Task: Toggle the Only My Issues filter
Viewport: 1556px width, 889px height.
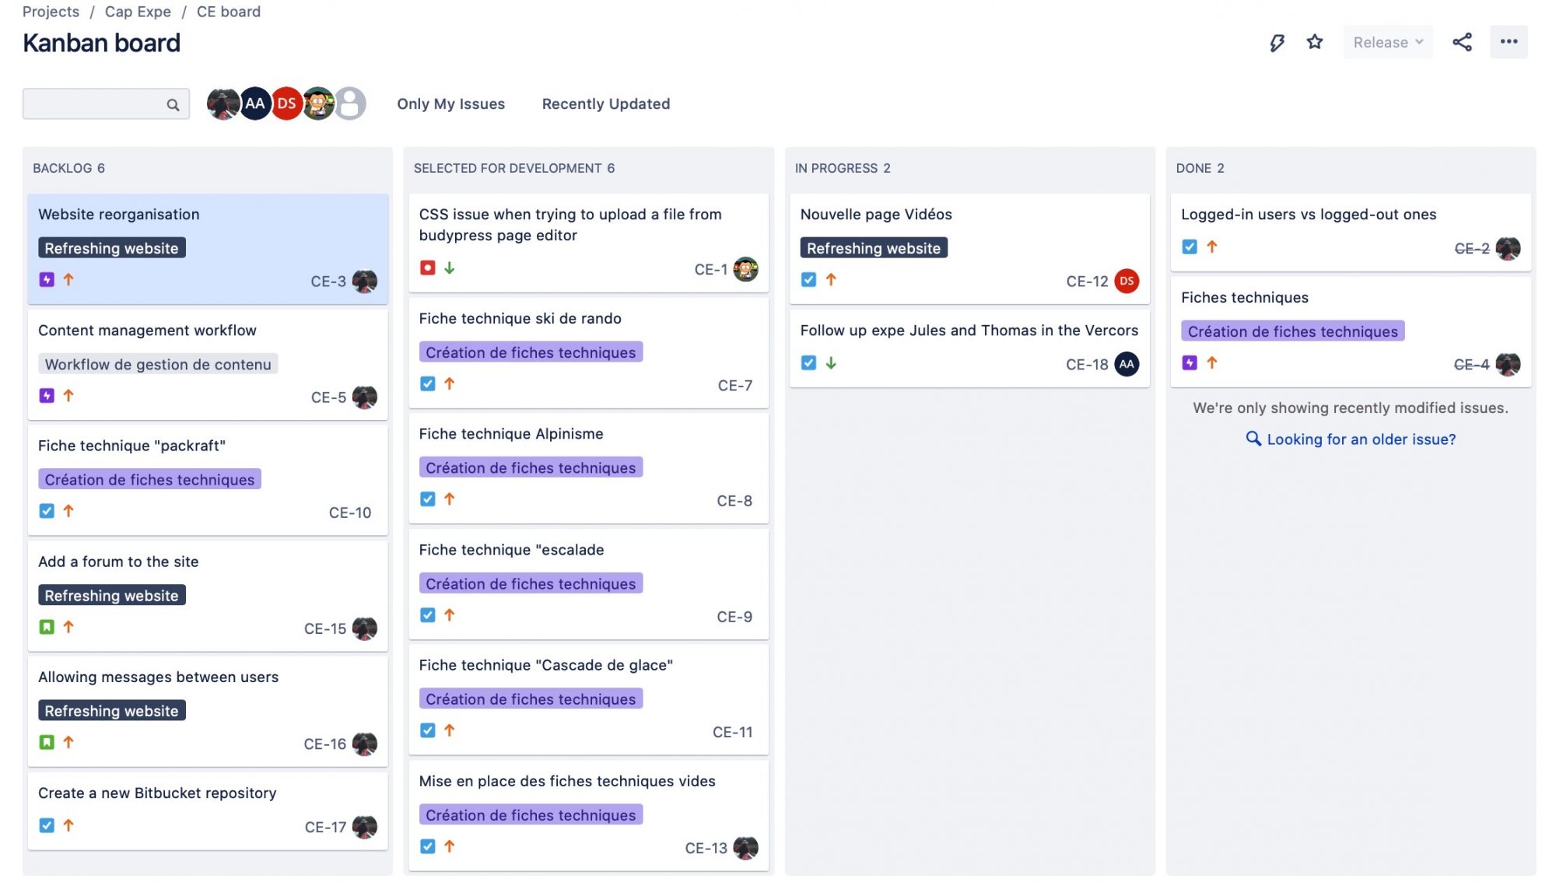Action: point(450,103)
